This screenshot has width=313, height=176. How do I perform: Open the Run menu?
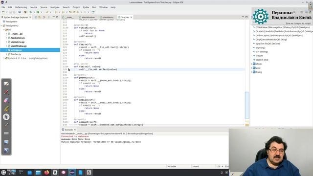tap(94, 7)
